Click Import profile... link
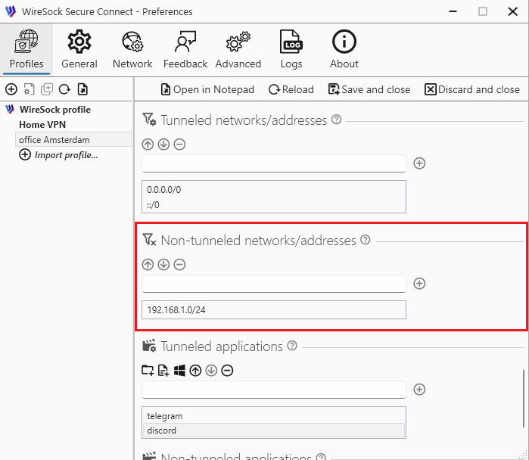This screenshot has height=460, width=529. (58, 155)
